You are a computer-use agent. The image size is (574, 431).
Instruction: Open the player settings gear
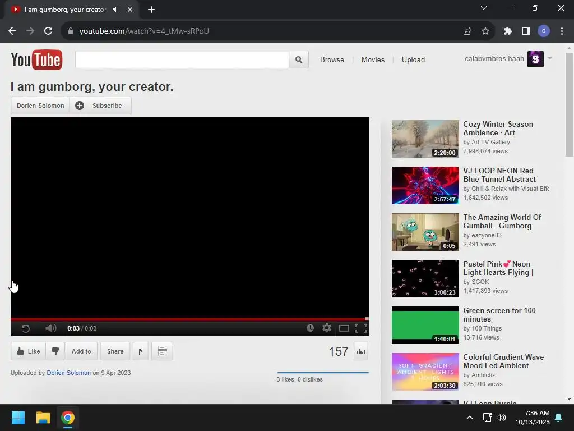click(327, 328)
